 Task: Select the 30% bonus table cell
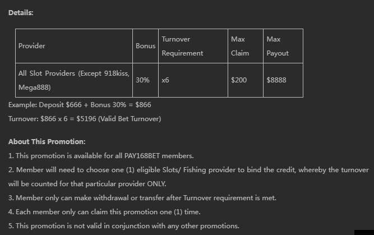tap(143, 80)
